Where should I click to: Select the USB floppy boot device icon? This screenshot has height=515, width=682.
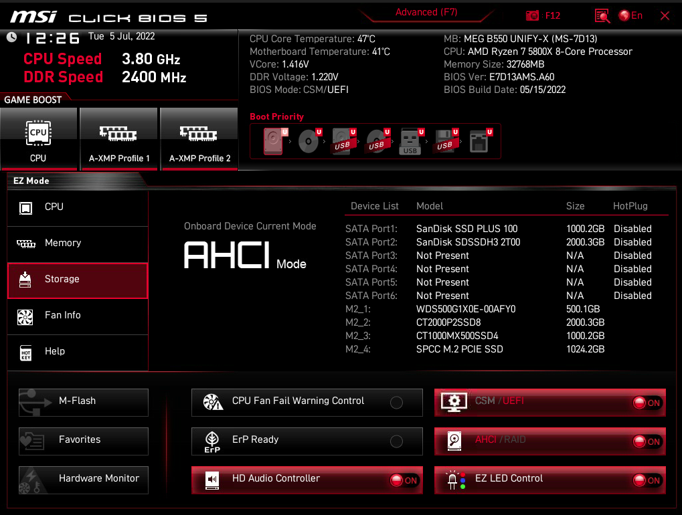(x=445, y=141)
